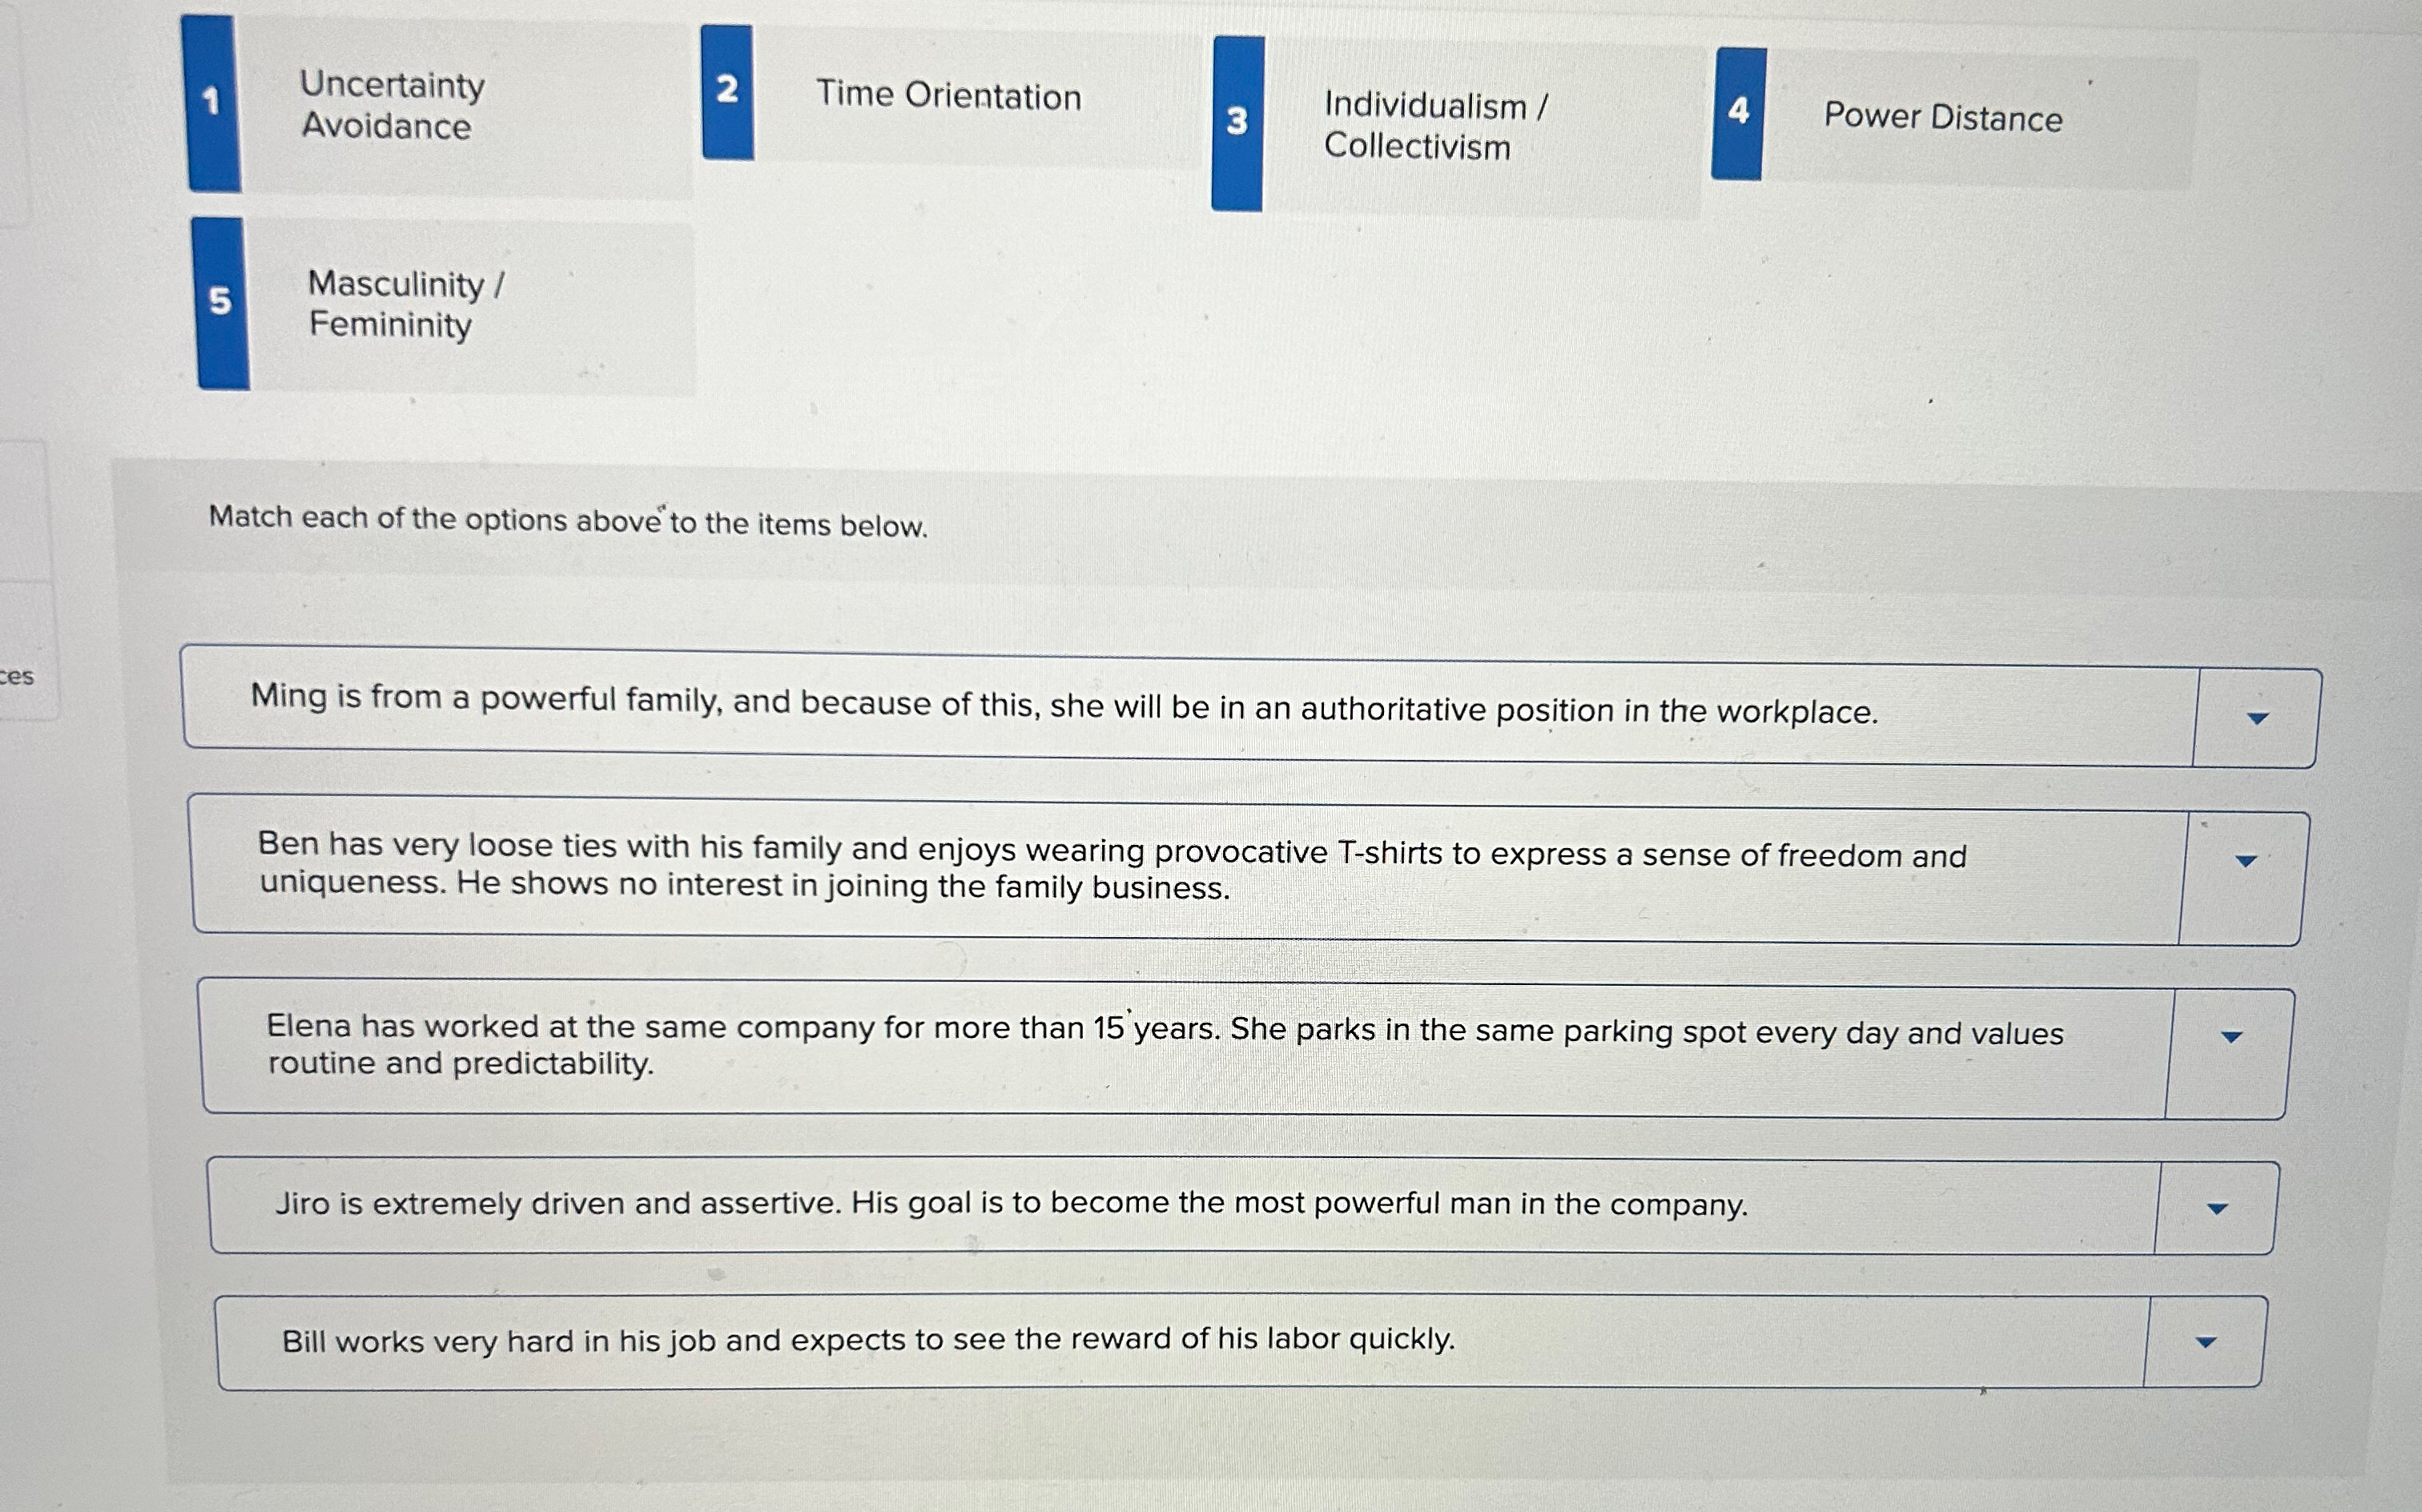Click the blue number 1 badge
This screenshot has height=1512, width=2422.
212,100
